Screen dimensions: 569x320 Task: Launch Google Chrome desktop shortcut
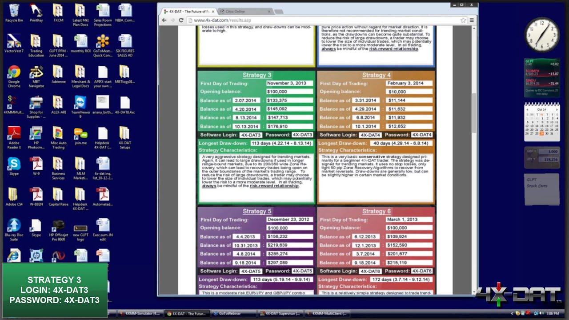pyautogui.click(x=14, y=76)
